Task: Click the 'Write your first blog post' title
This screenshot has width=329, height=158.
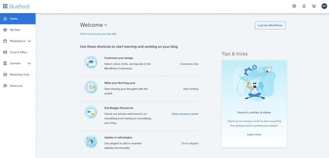Action: pos(120,83)
